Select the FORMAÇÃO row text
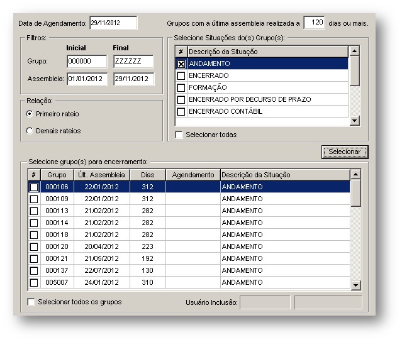 pos(208,87)
